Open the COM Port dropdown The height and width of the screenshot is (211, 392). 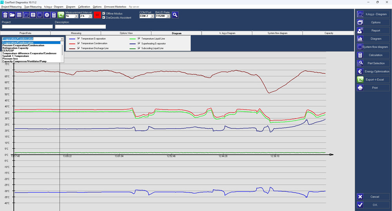point(147,16)
